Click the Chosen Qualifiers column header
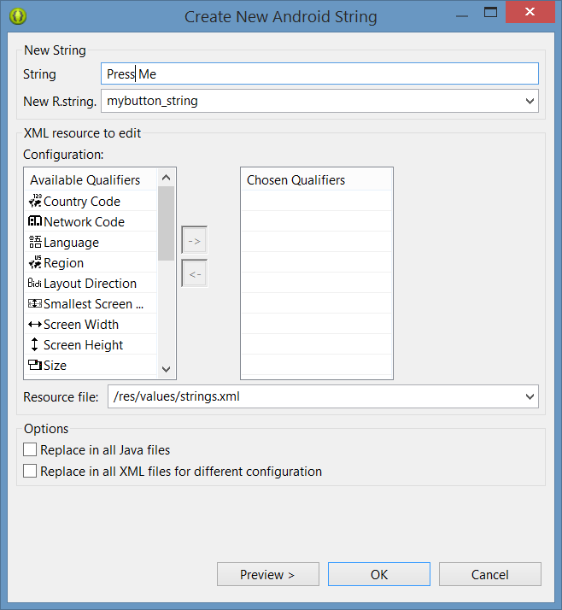Screen dimensions: 562x610 316,179
